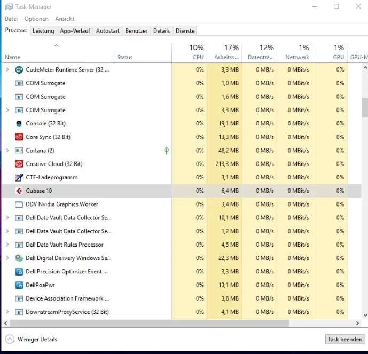Select the Creative Cloud (32 Bit) icon
Image resolution: width=368 pixels, height=354 pixels.
tap(19, 164)
